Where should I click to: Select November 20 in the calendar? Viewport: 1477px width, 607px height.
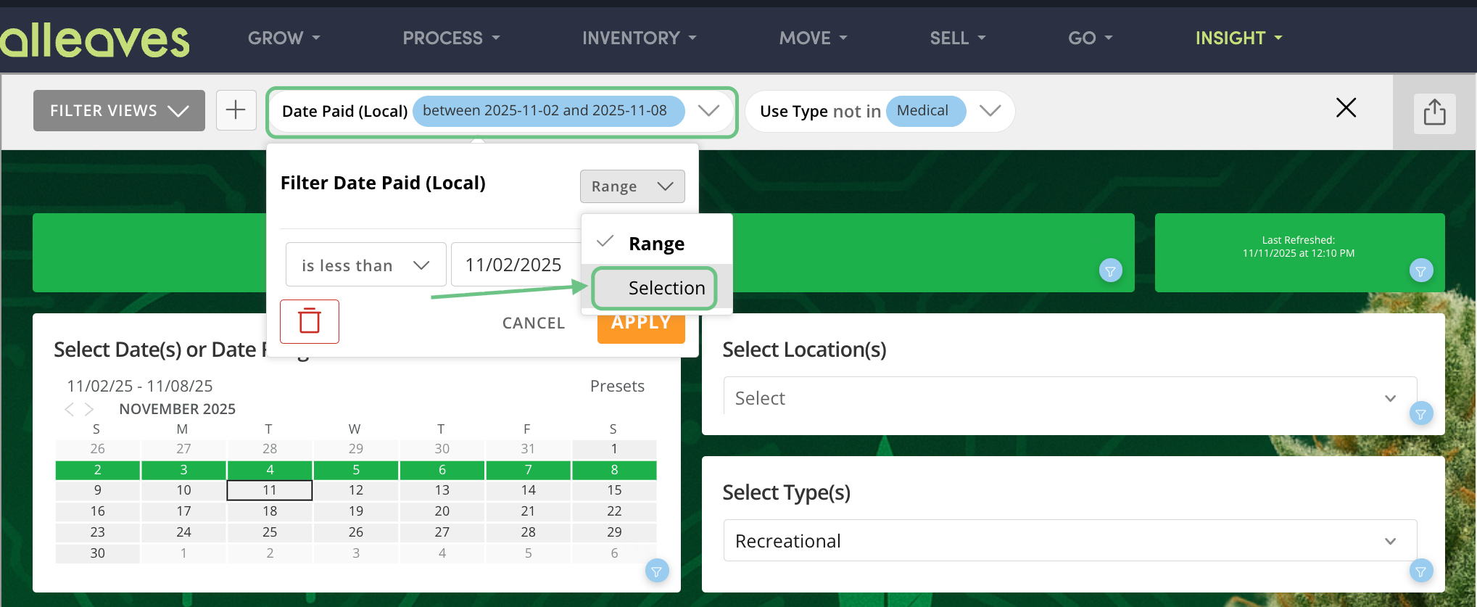coord(442,511)
